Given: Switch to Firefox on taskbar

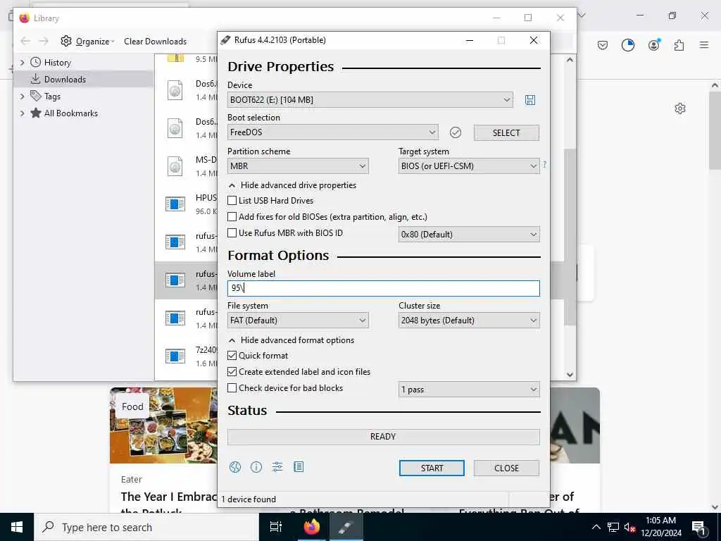Looking at the screenshot, I should tap(312, 527).
